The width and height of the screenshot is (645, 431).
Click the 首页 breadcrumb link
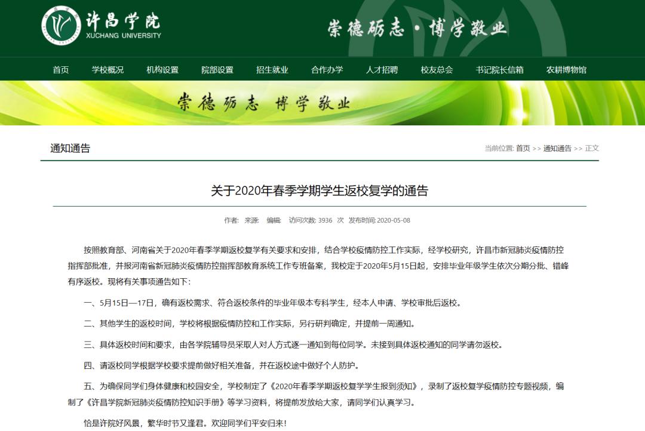tap(523, 148)
